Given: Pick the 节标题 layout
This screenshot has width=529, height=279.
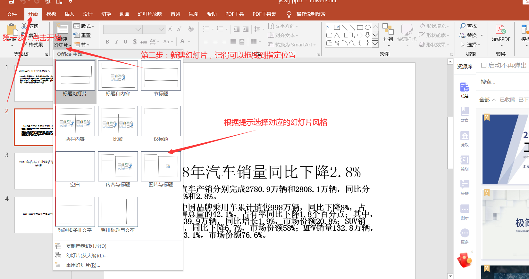Looking at the screenshot, I should click(x=161, y=76).
